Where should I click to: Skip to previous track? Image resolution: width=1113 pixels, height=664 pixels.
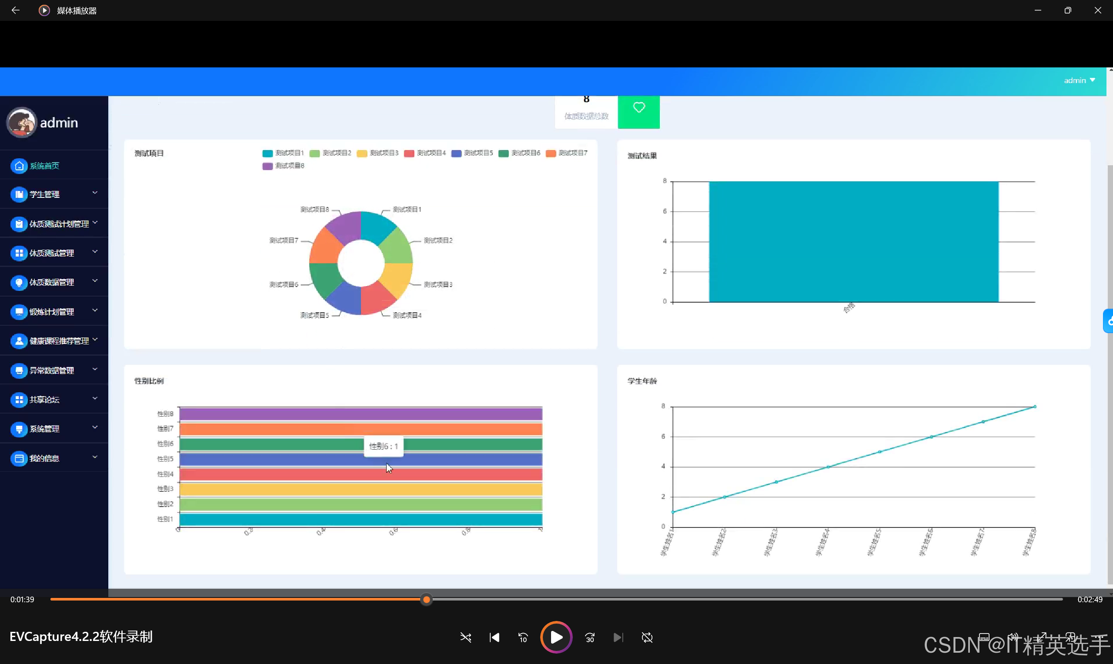tap(495, 637)
